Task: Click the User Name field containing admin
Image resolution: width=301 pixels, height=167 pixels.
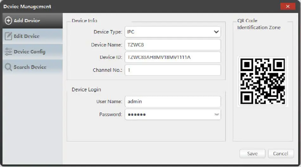Action: [x=172, y=102]
